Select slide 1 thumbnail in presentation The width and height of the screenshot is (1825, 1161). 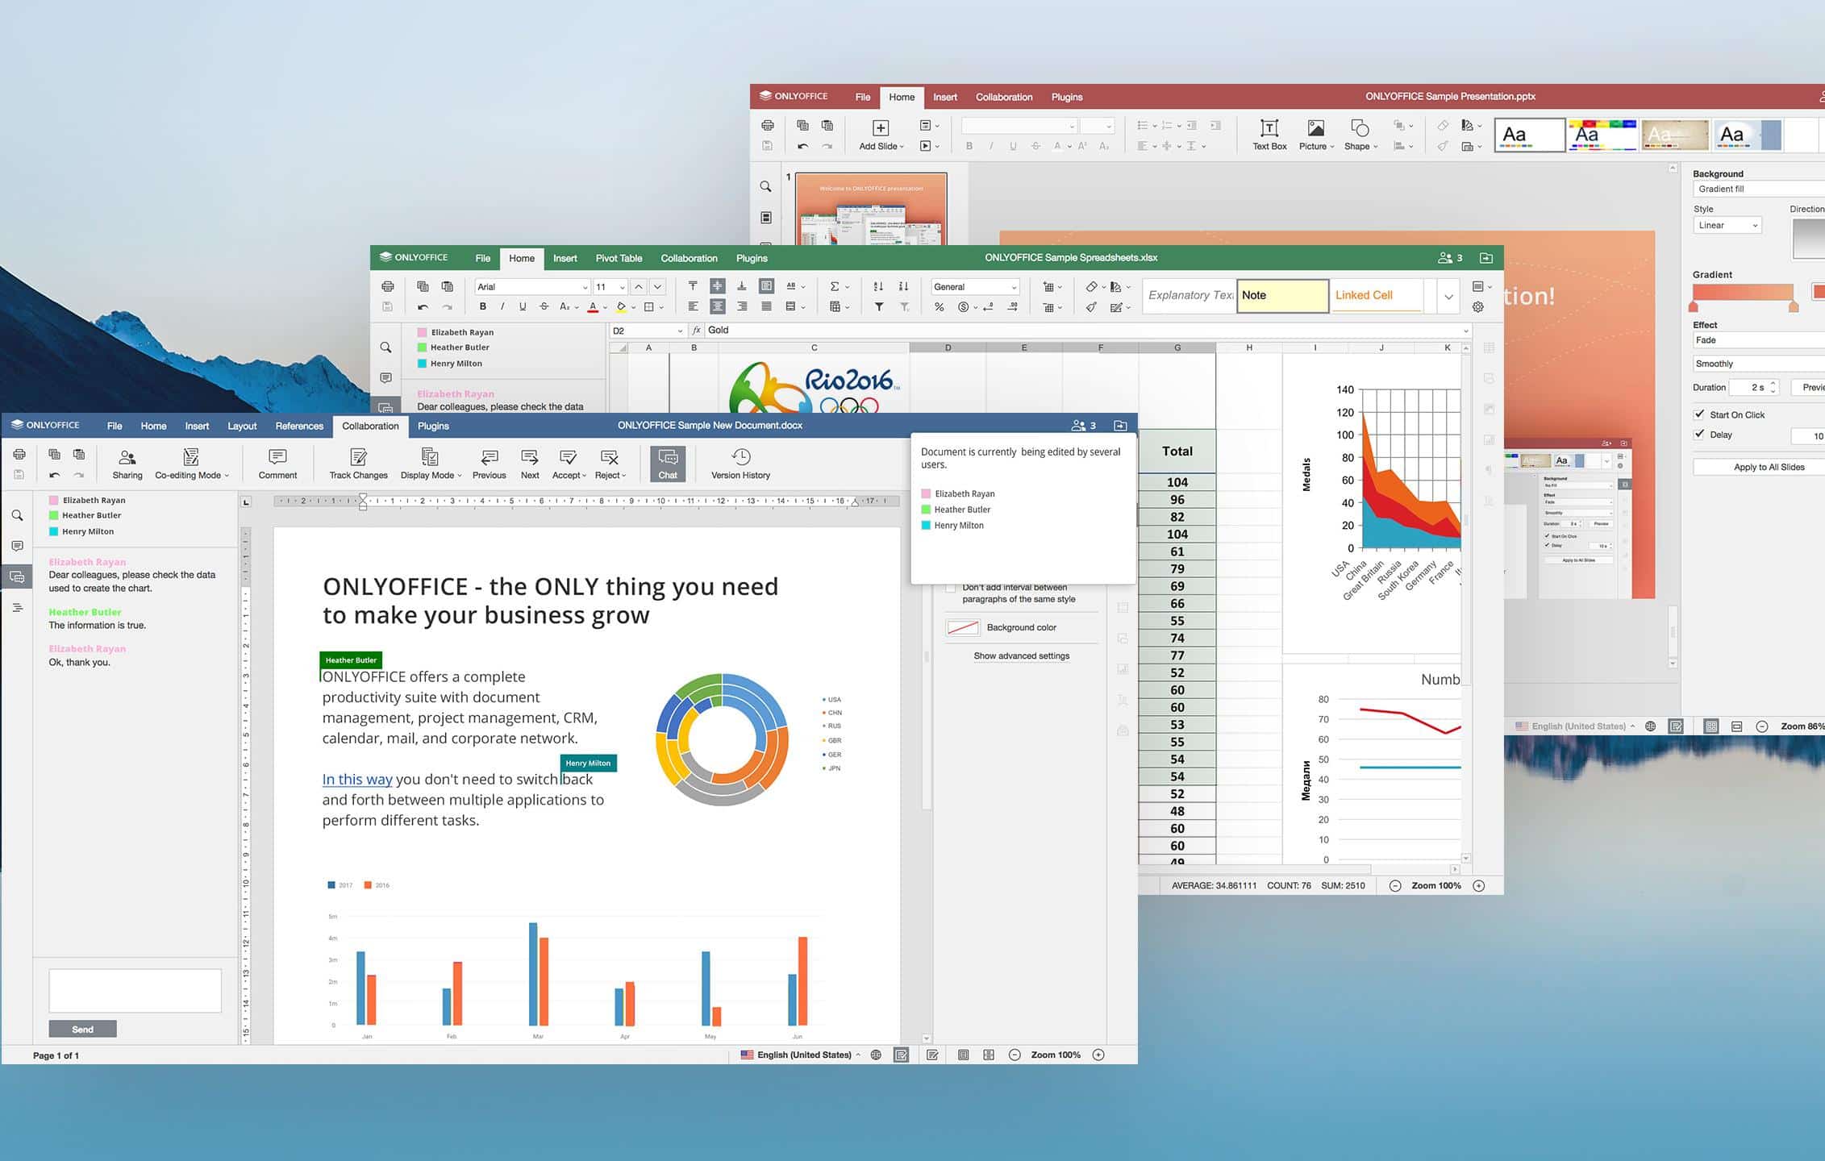point(871,210)
